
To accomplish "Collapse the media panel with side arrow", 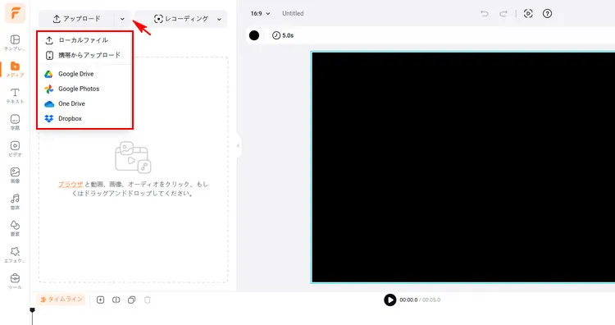I will pos(238,146).
